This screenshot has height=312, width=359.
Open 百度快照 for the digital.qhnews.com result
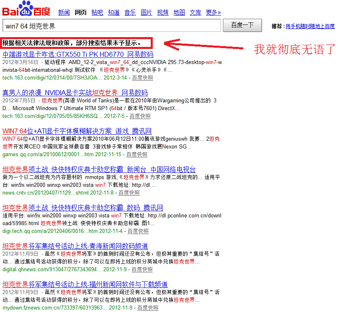point(142,270)
